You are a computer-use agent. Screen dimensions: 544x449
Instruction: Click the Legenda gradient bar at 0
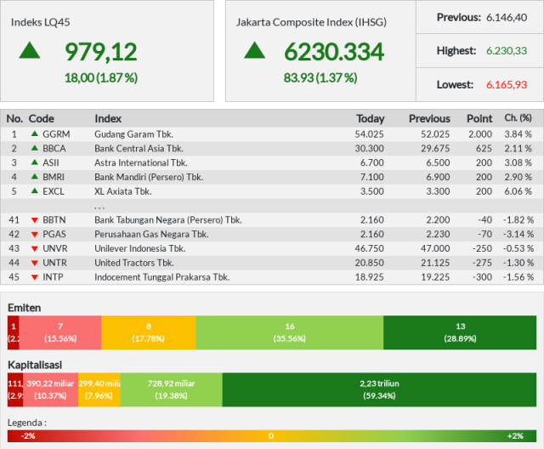click(271, 435)
